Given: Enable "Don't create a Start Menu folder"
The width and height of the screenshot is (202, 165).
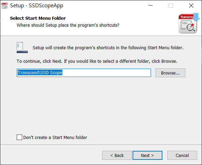Looking at the screenshot, I should (x=19, y=137).
